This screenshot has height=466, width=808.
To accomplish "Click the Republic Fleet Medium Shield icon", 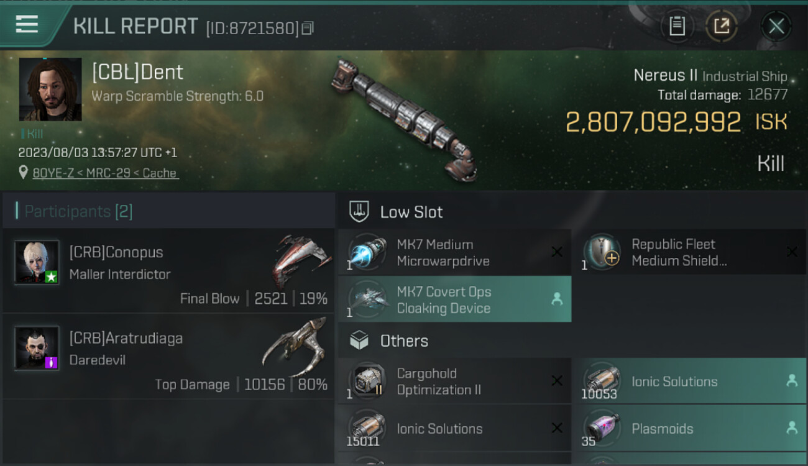I will pyautogui.click(x=602, y=252).
